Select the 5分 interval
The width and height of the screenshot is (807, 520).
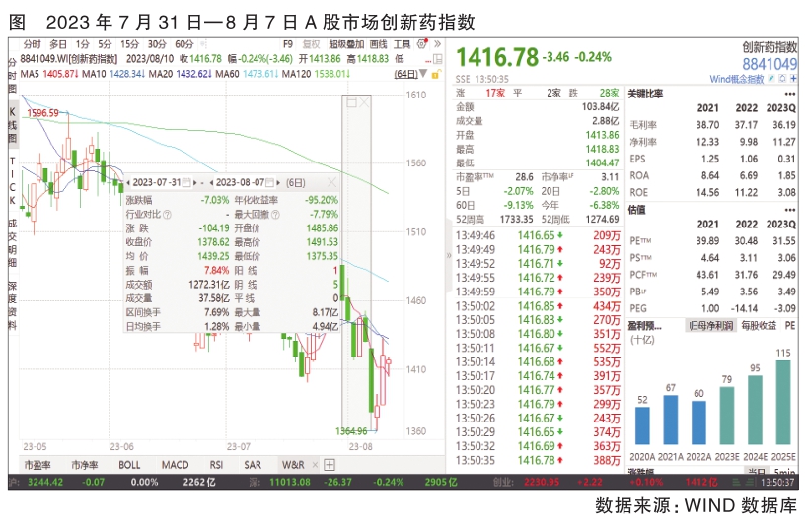(x=105, y=44)
